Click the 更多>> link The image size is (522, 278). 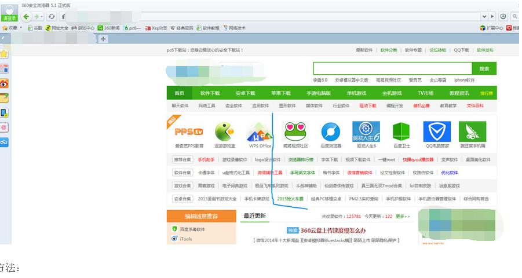[x=403, y=217]
